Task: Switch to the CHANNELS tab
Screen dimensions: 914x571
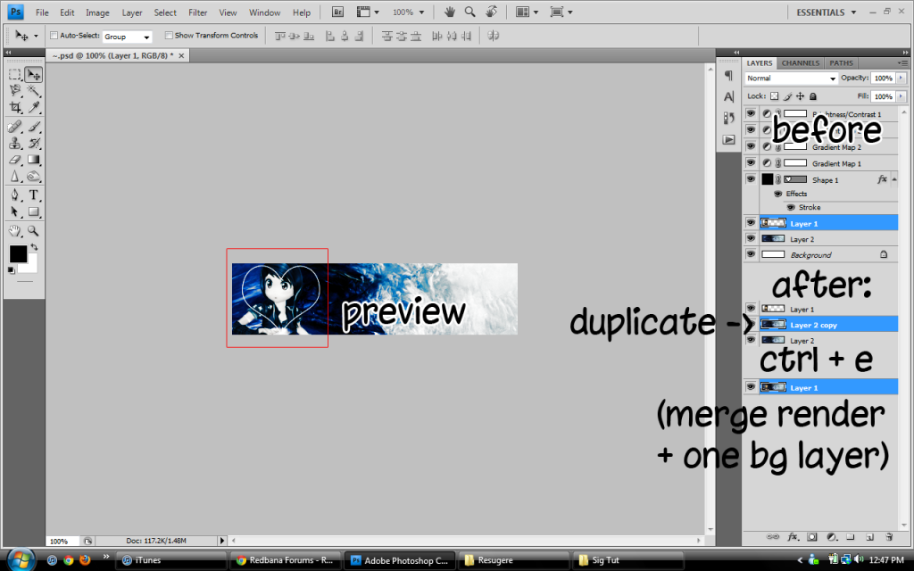Action: click(x=801, y=63)
